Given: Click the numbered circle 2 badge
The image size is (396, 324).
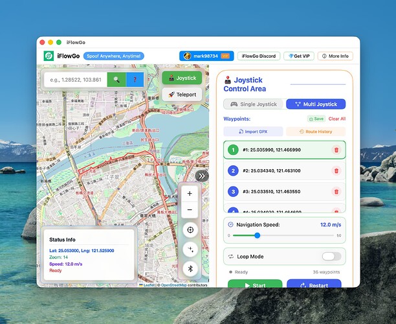Looking at the screenshot, I should (233, 170).
